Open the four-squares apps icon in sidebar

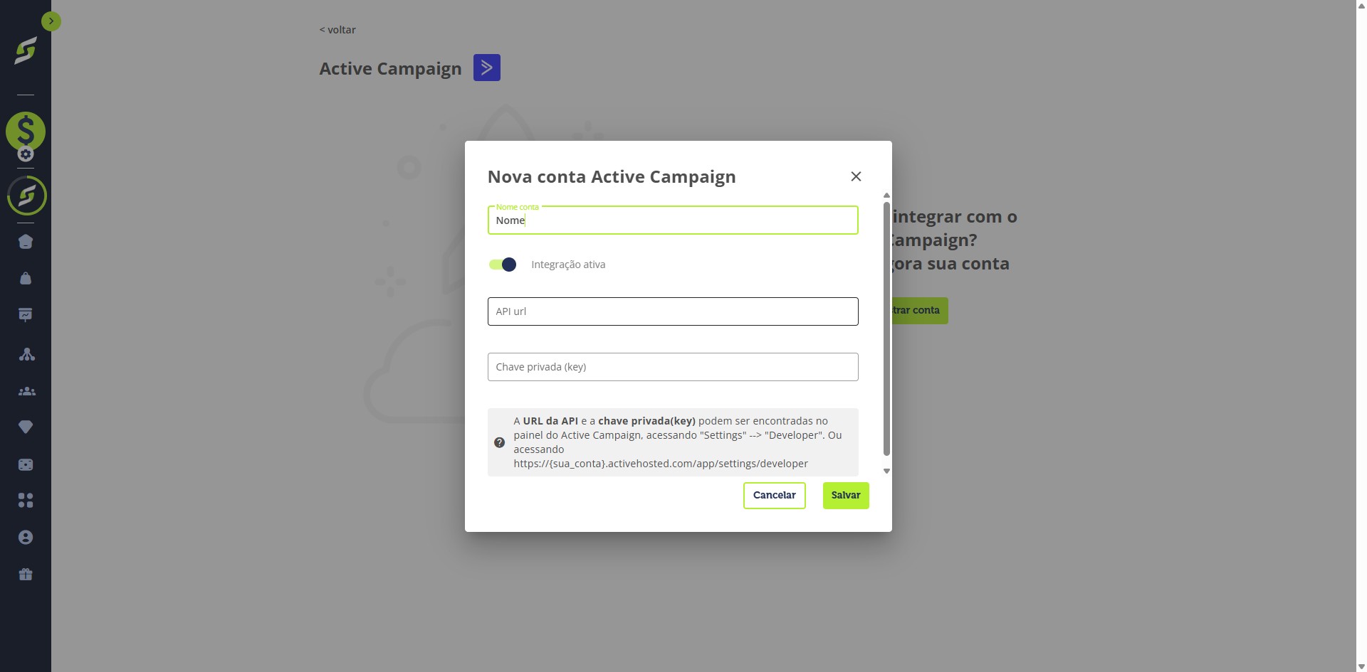26,501
